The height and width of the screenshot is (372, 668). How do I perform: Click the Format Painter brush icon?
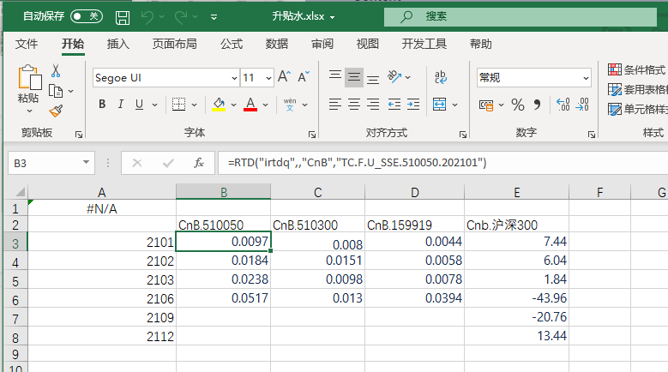point(56,111)
